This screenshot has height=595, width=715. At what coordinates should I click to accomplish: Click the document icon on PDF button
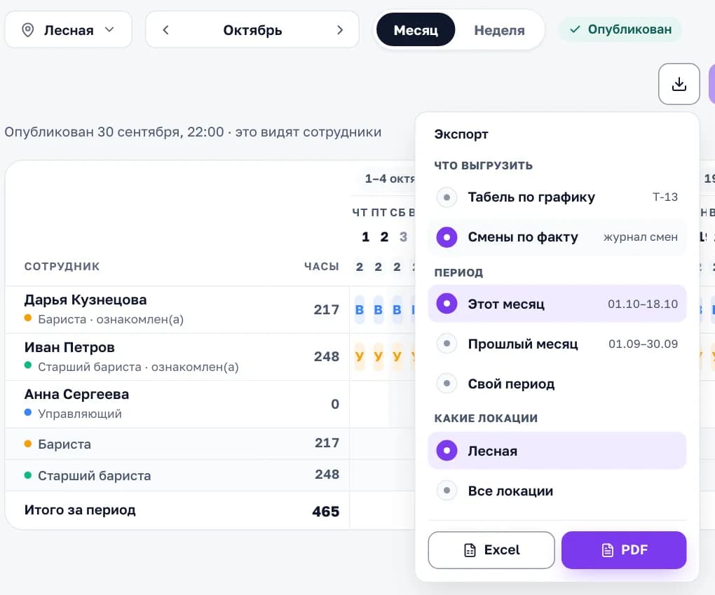[x=607, y=550]
